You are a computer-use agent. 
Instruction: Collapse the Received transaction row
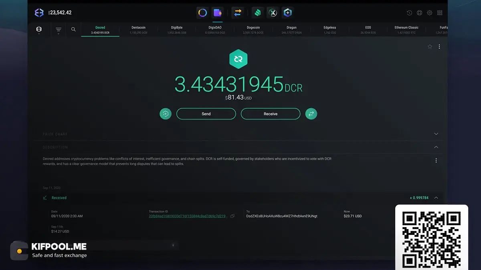tap(436, 198)
